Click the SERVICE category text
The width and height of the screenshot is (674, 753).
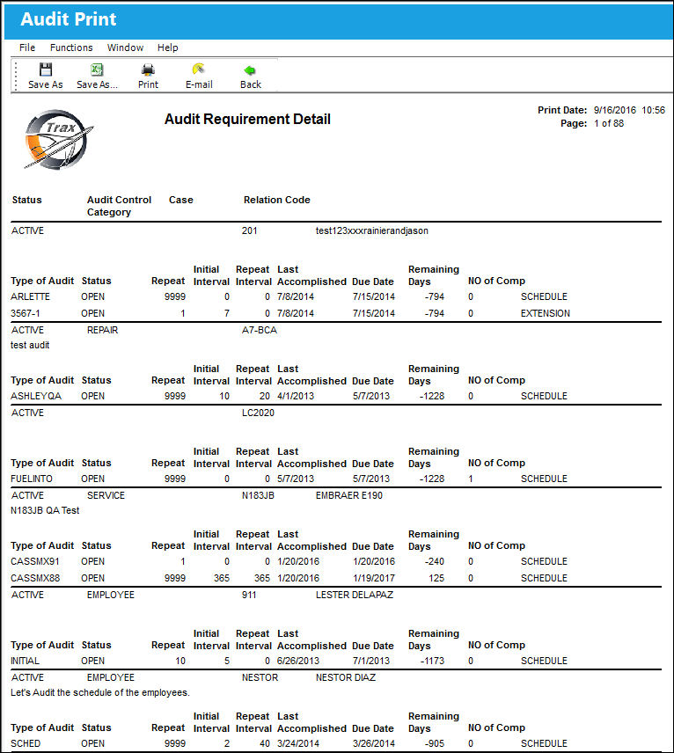106,495
